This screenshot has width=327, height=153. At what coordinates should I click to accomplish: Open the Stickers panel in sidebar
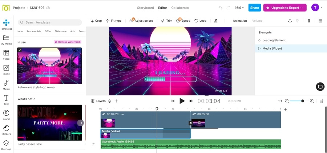click(6, 129)
